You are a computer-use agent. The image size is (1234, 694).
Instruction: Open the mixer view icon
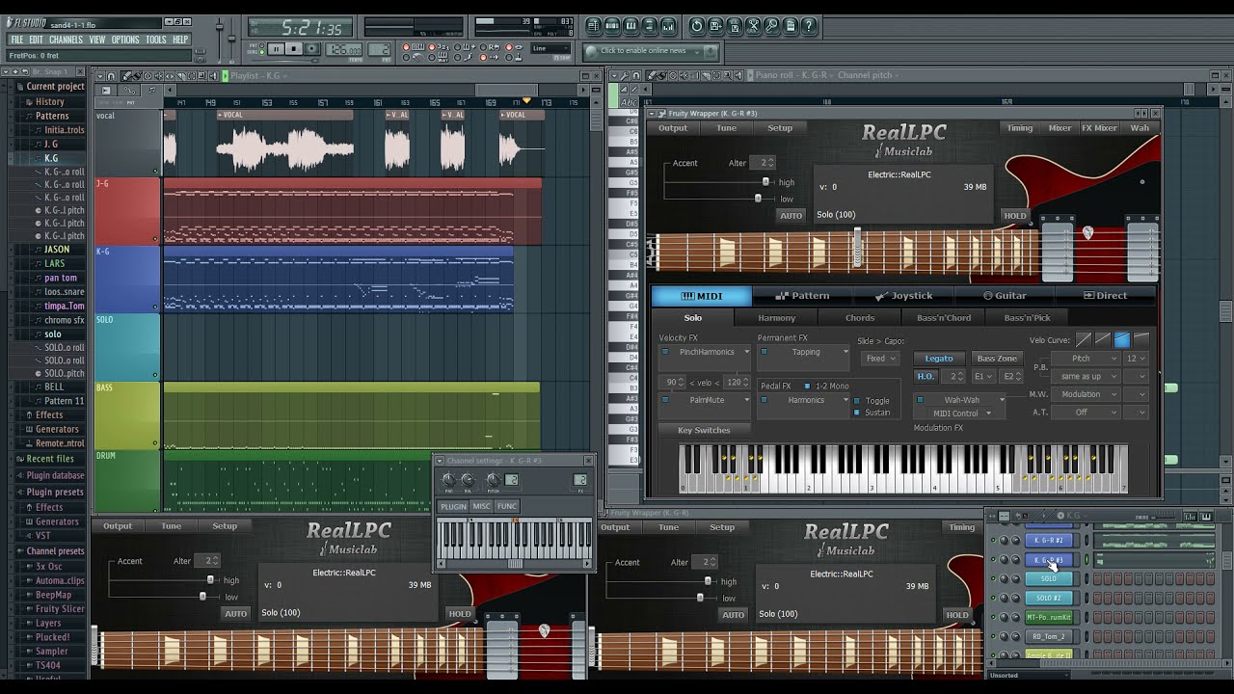click(668, 26)
